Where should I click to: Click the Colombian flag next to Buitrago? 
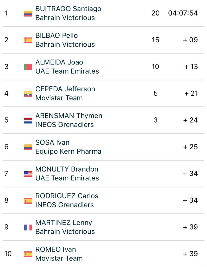pos(28,13)
